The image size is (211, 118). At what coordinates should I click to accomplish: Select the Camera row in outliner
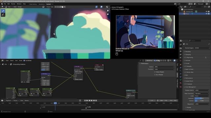click(x=195, y=12)
